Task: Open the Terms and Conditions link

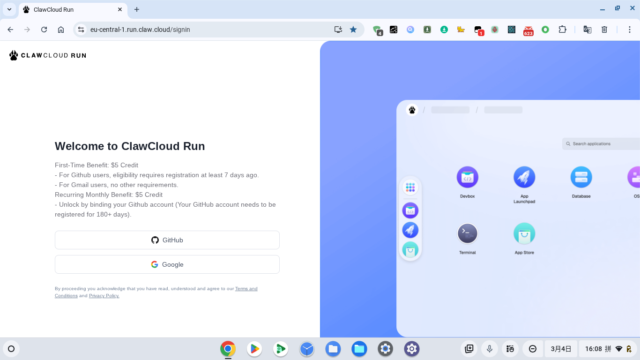Action: point(246,289)
